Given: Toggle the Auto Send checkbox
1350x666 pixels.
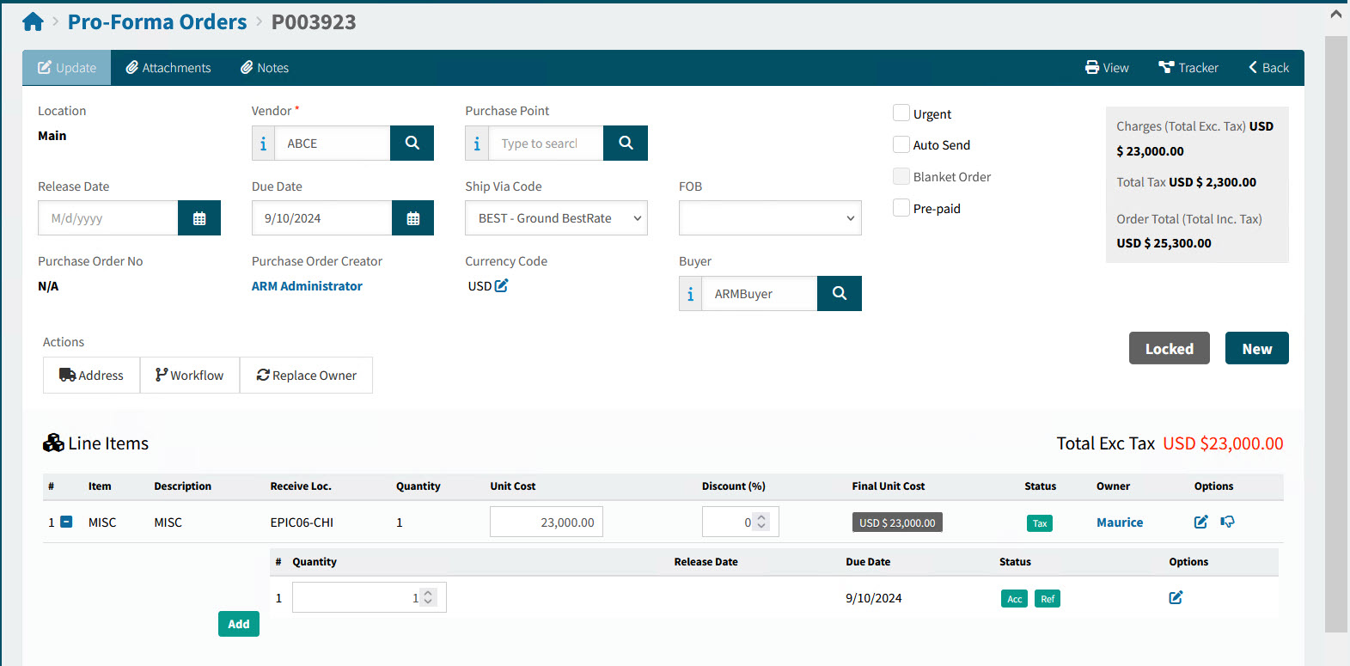Looking at the screenshot, I should tap(901, 144).
